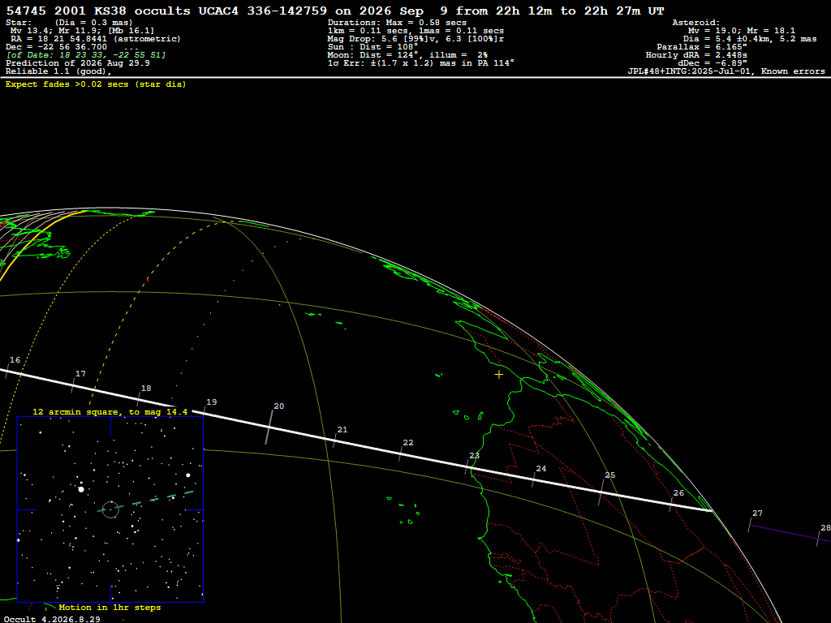The image size is (831, 623).
Task: Click the "Motion in 1hr steps" caption
Action: coord(110,607)
